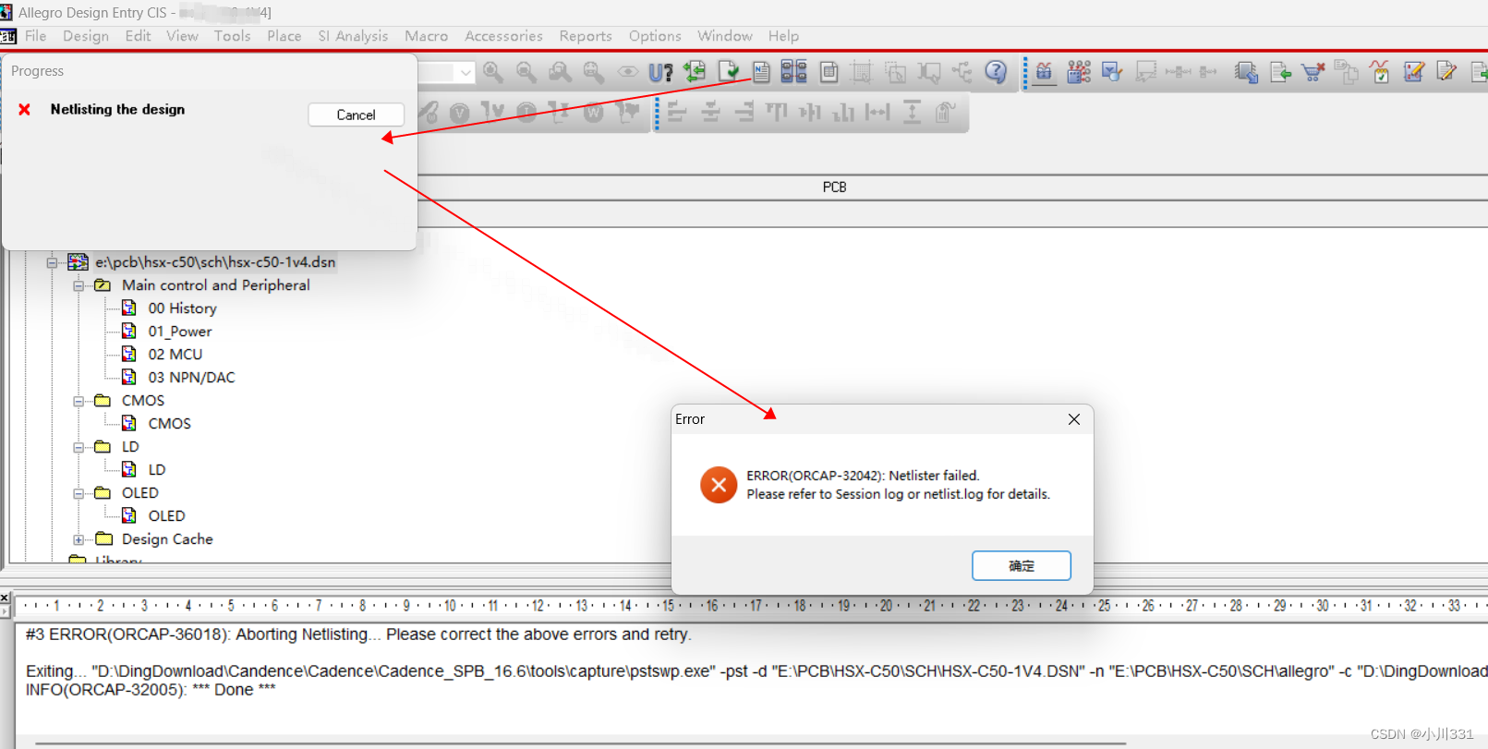Image resolution: width=1488 pixels, height=749 pixels.
Task: Cancel the netlisting progress
Action: (357, 115)
